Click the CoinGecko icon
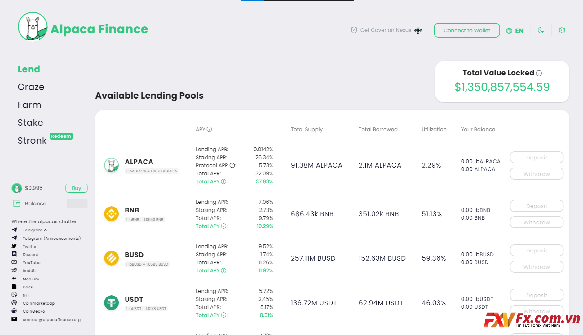583x335 pixels. [14, 311]
